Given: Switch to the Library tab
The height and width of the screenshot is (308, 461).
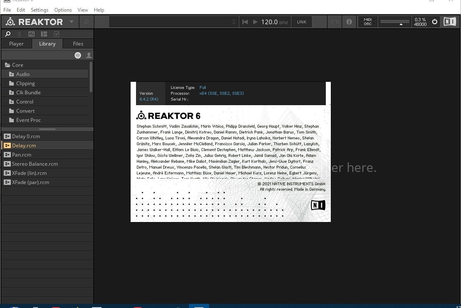Looking at the screenshot, I should coord(47,44).
